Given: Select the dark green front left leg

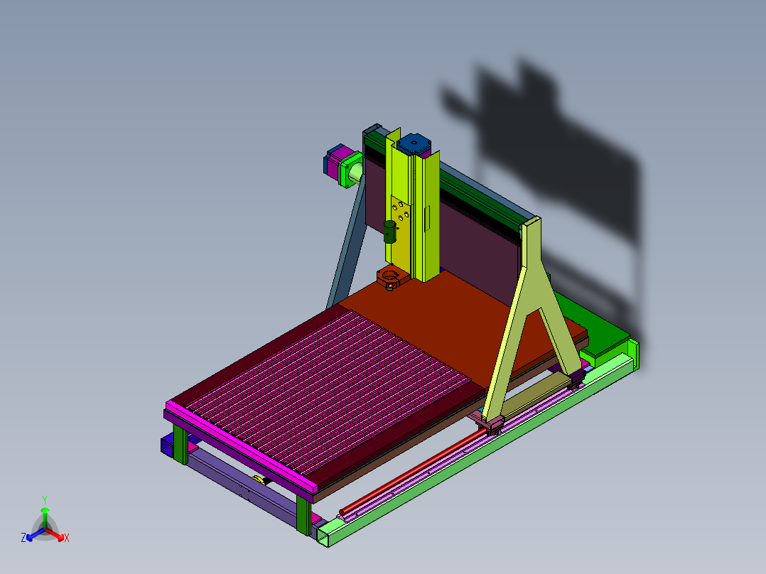Looking at the screenshot, I should point(180,443).
